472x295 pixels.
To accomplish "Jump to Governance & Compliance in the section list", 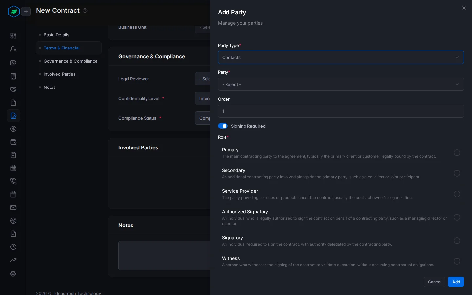I will [x=70, y=61].
